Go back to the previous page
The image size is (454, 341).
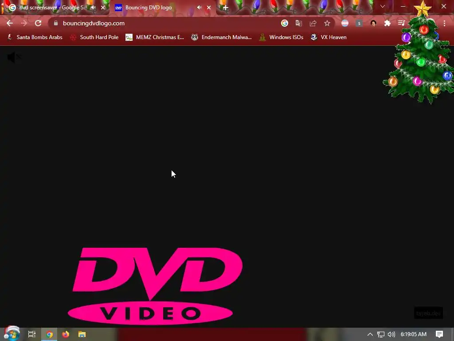point(10,23)
